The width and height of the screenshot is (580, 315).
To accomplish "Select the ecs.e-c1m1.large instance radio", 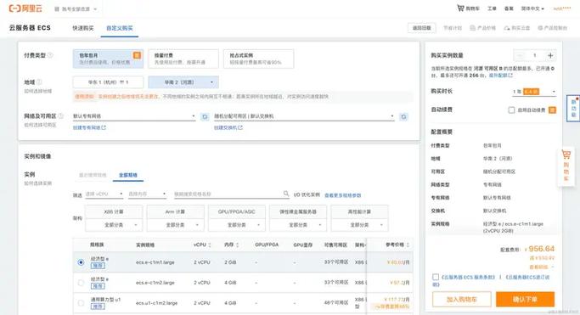I will coord(81,262).
